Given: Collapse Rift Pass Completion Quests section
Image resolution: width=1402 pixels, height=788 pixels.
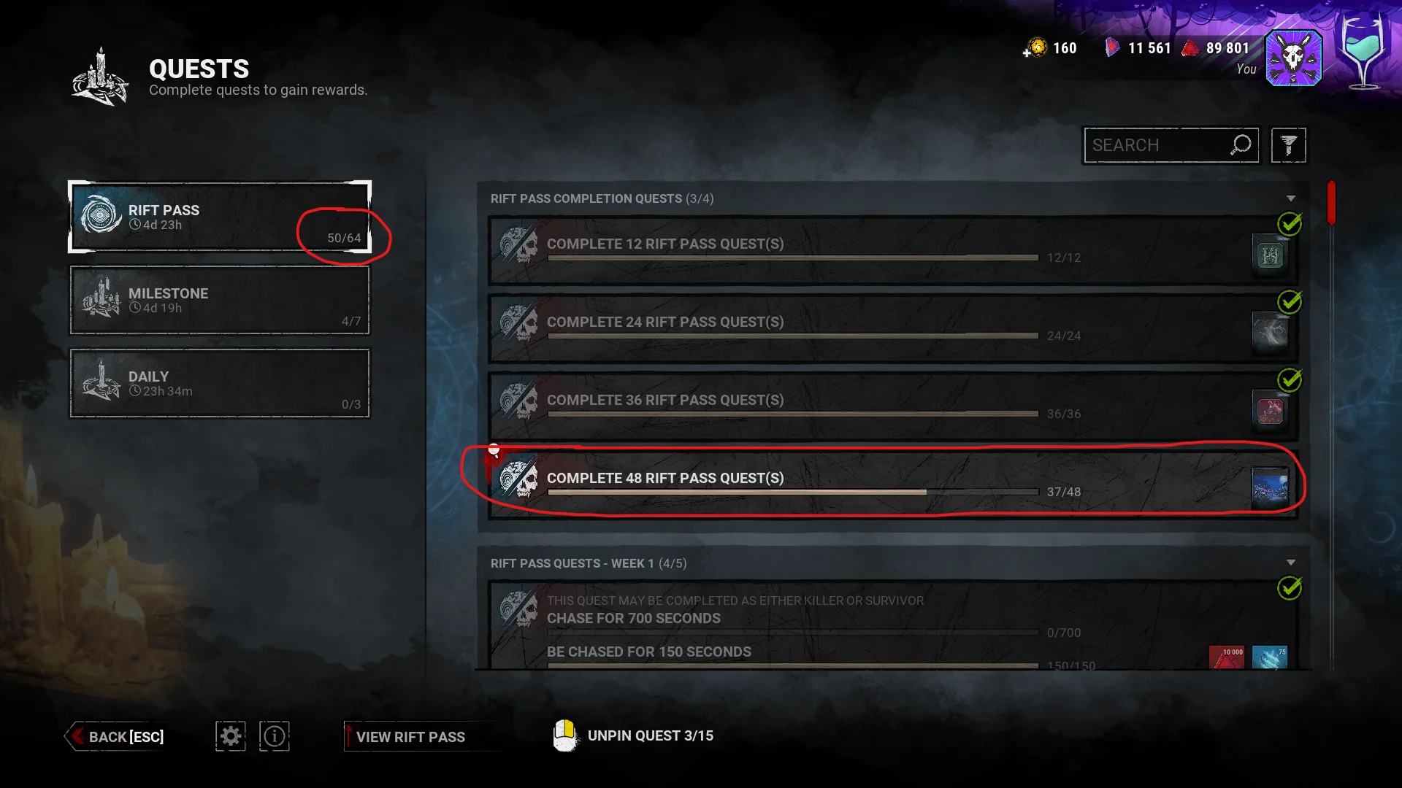Looking at the screenshot, I should pyautogui.click(x=1291, y=198).
